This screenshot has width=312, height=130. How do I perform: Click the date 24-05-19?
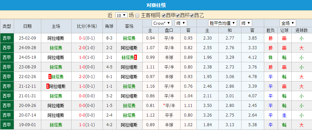pos(28,57)
